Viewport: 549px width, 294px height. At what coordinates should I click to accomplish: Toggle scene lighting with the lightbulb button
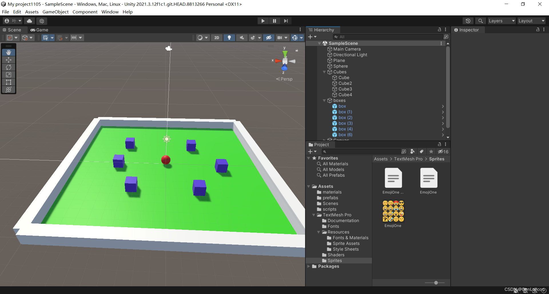click(229, 37)
